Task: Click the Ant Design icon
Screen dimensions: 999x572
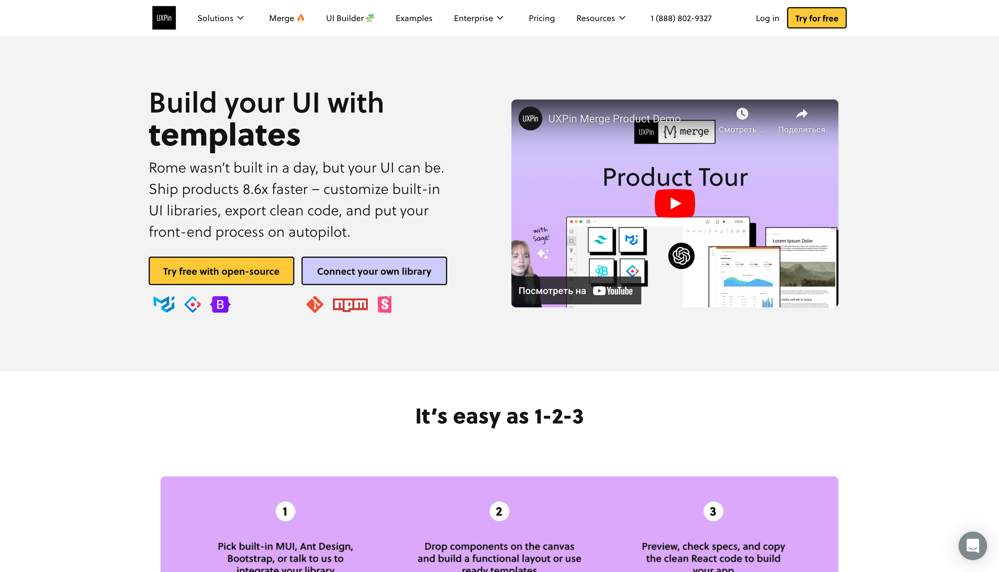Action: point(193,304)
